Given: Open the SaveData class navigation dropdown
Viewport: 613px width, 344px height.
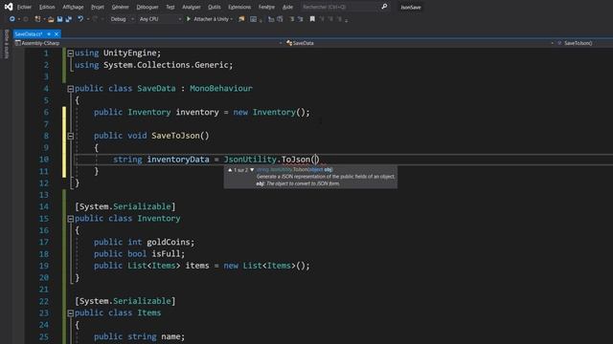Looking at the screenshot, I should point(420,43).
